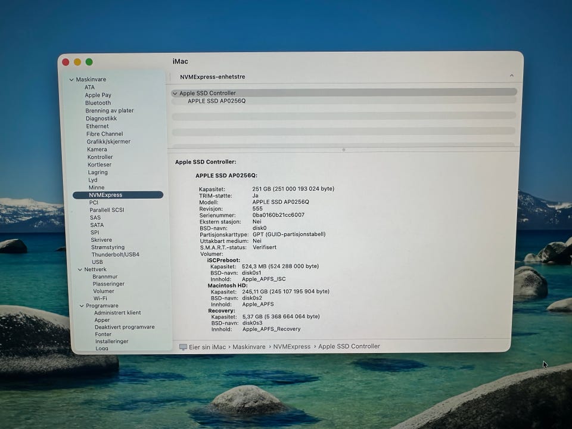Close the iMac window with red button
The height and width of the screenshot is (429, 572).
coord(66,62)
